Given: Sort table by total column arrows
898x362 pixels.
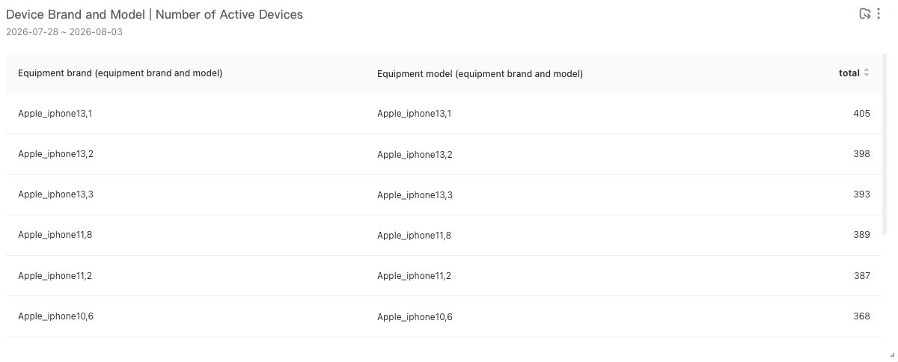Looking at the screenshot, I should (867, 73).
